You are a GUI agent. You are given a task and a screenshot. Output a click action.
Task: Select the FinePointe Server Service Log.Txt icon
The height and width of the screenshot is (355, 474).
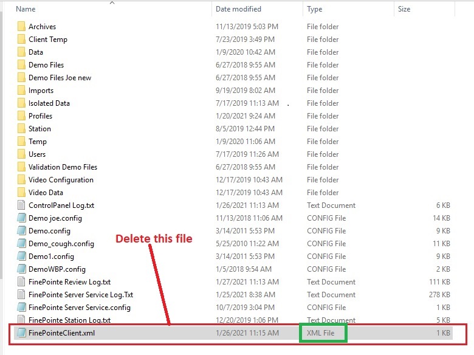(21, 295)
